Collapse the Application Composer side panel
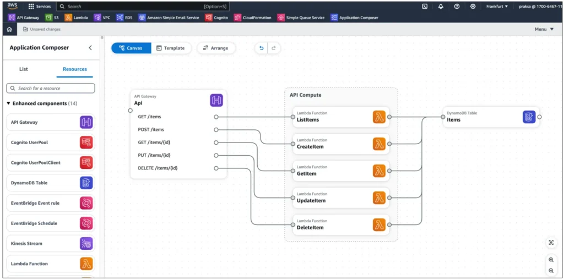This screenshot has height=280, width=564. pyautogui.click(x=90, y=47)
